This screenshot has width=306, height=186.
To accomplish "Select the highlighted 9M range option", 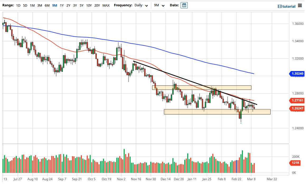I will (54, 5).
